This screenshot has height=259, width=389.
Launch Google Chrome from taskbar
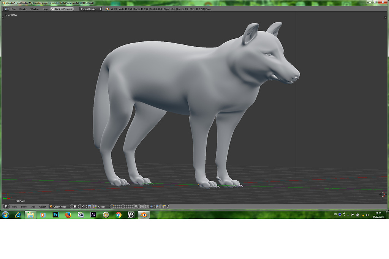pyautogui.click(x=119, y=215)
